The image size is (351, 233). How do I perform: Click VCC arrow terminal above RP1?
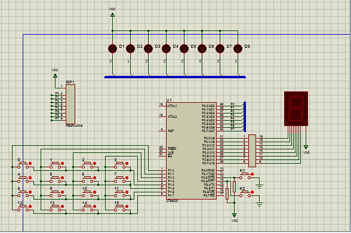(55, 76)
